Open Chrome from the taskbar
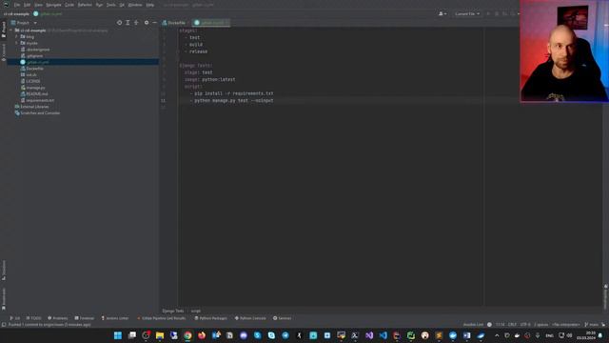This screenshot has width=609, height=343. click(187, 335)
